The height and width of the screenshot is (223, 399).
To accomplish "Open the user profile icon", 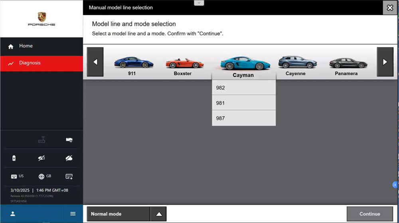I will click(13, 214).
